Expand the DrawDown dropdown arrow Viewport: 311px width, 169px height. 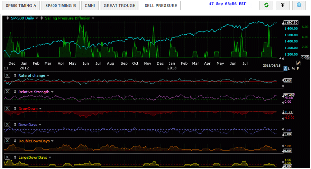click(40, 109)
